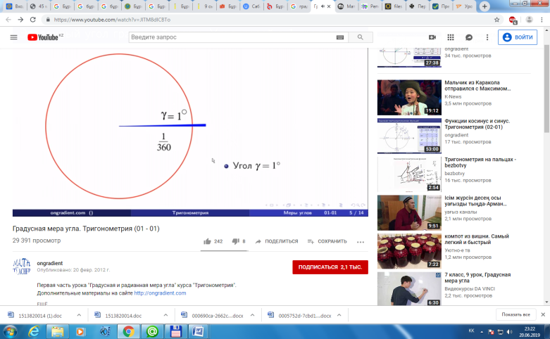The image size is (550, 339).
Task: Open the YouTube hamburger guide menu
Action: [x=13, y=37]
